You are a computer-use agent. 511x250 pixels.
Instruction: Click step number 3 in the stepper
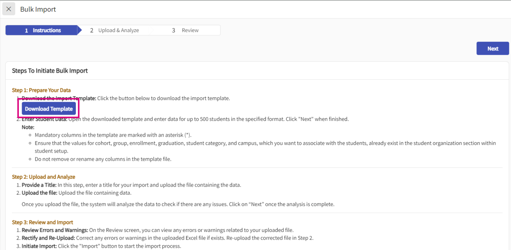(x=173, y=30)
